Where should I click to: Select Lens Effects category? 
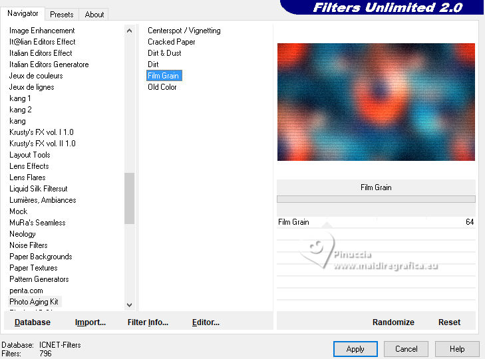[x=29, y=166]
